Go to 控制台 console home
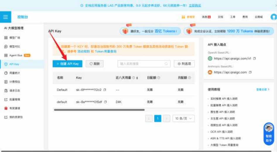Image resolution: width=277 pixels, height=152 pixels. coord(23,17)
